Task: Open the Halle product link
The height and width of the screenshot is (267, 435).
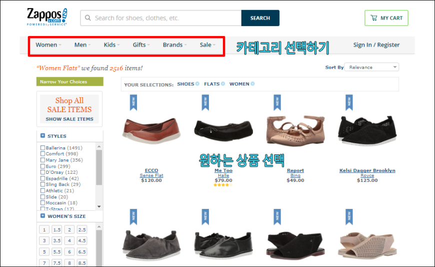Action: click(x=223, y=175)
